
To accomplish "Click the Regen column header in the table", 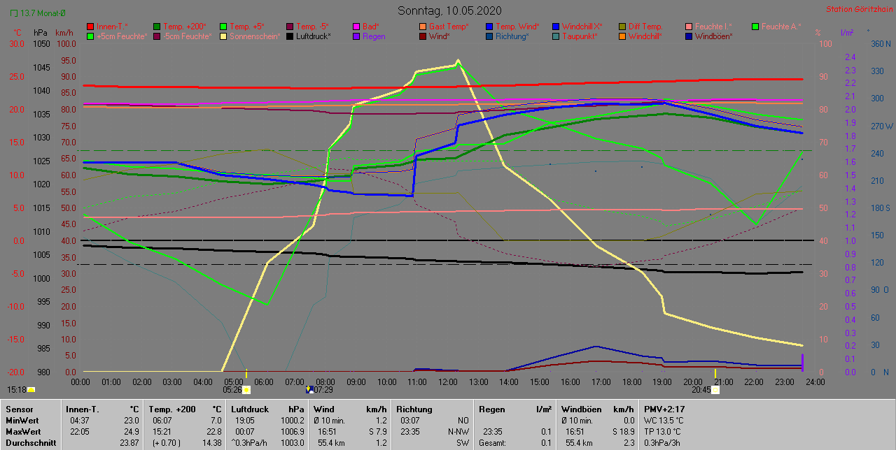I will click(492, 409).
